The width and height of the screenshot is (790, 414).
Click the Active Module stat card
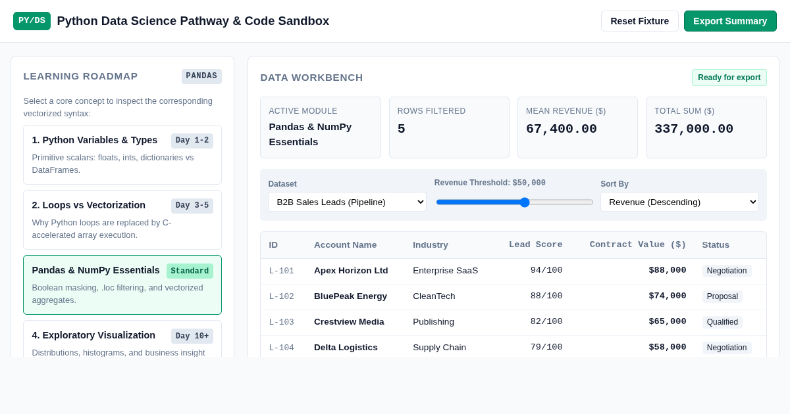321,127
